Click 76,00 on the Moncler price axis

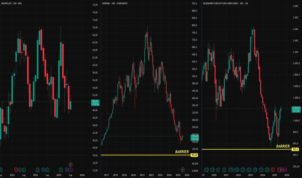pos(95,5)
